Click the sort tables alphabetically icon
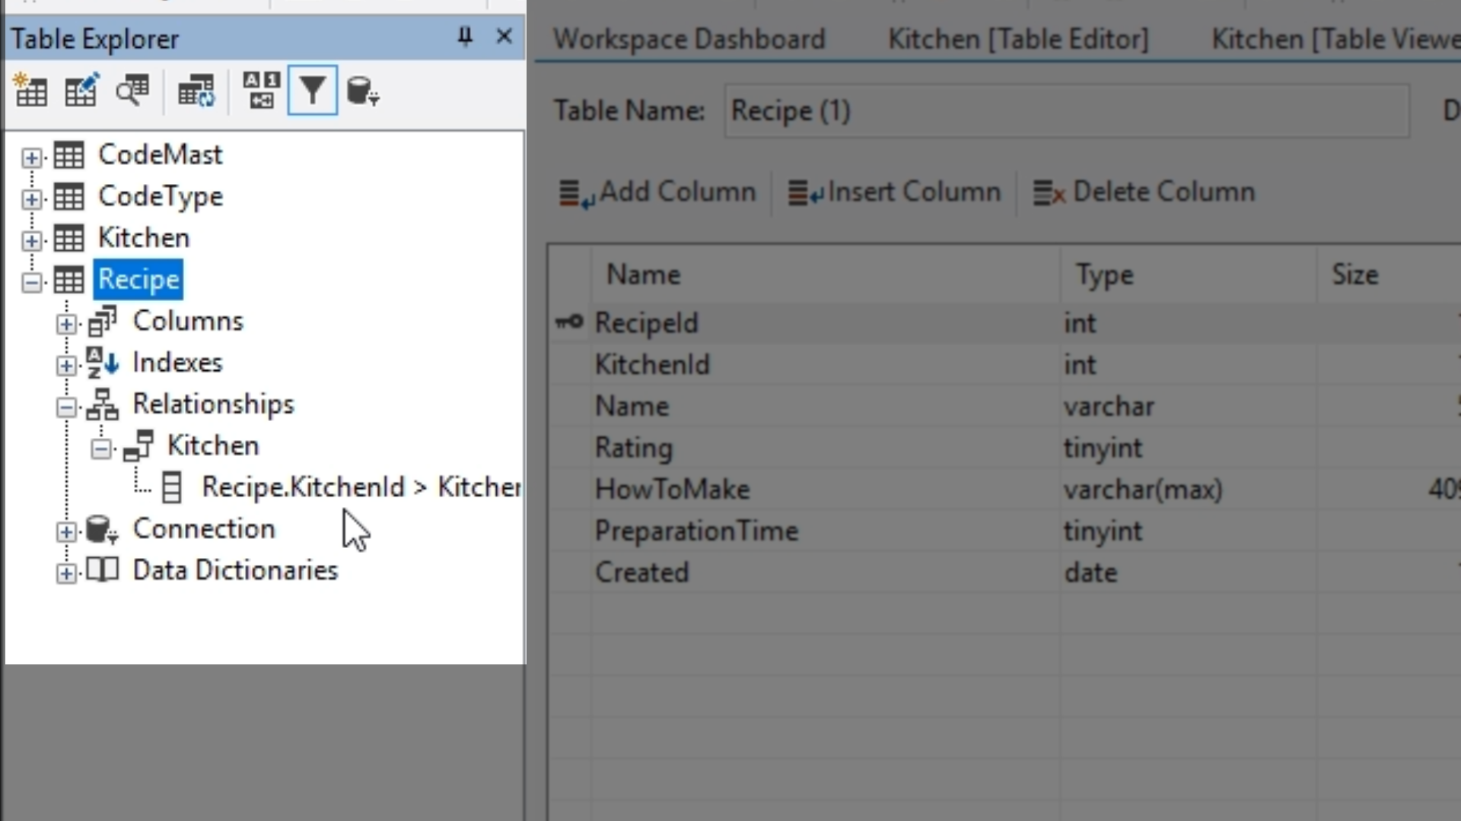Image resolution: width=1461 pixels, height=821 pixels. click(261, 91)
